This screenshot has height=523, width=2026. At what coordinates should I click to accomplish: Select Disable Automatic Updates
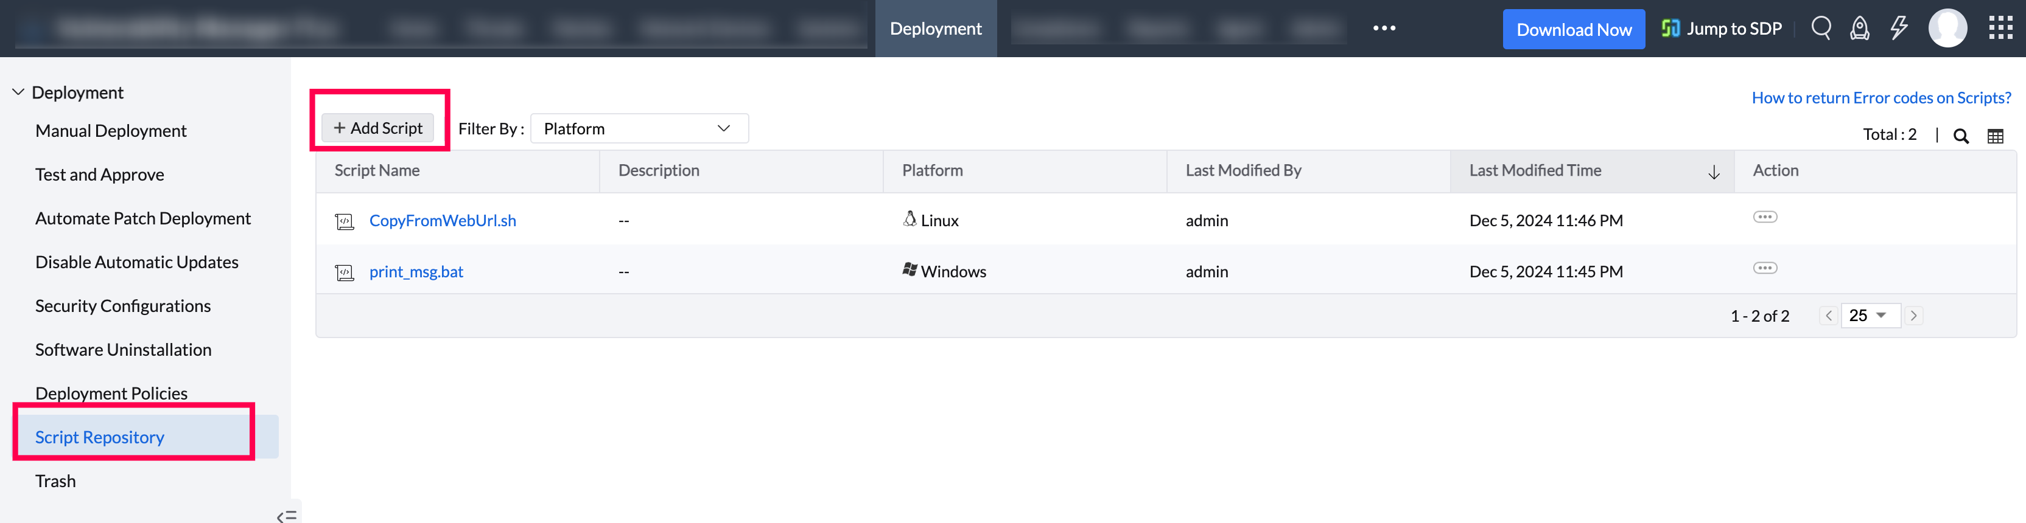[137, 262]
